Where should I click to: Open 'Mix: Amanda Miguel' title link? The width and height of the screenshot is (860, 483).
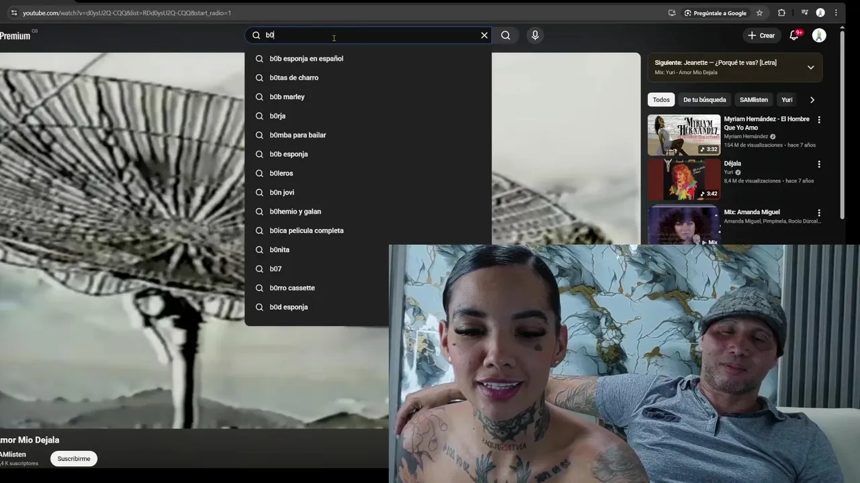[x=752, y=212]
